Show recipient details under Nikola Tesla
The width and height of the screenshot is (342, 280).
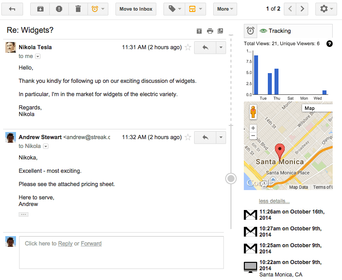point(38,57)
